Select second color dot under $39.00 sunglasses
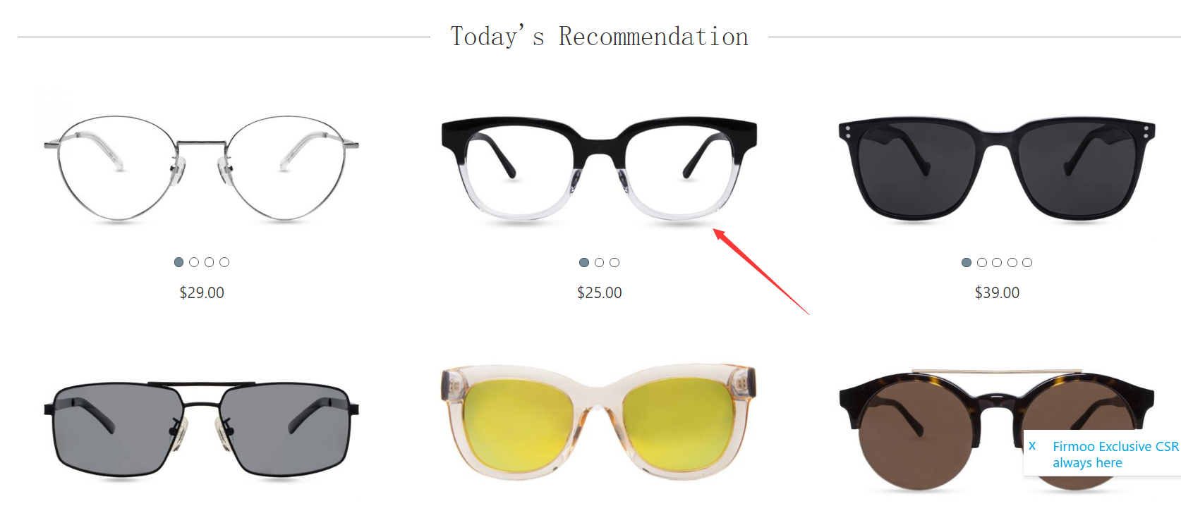The width and height of the screenshot is (1181, 506). [982, 262]
